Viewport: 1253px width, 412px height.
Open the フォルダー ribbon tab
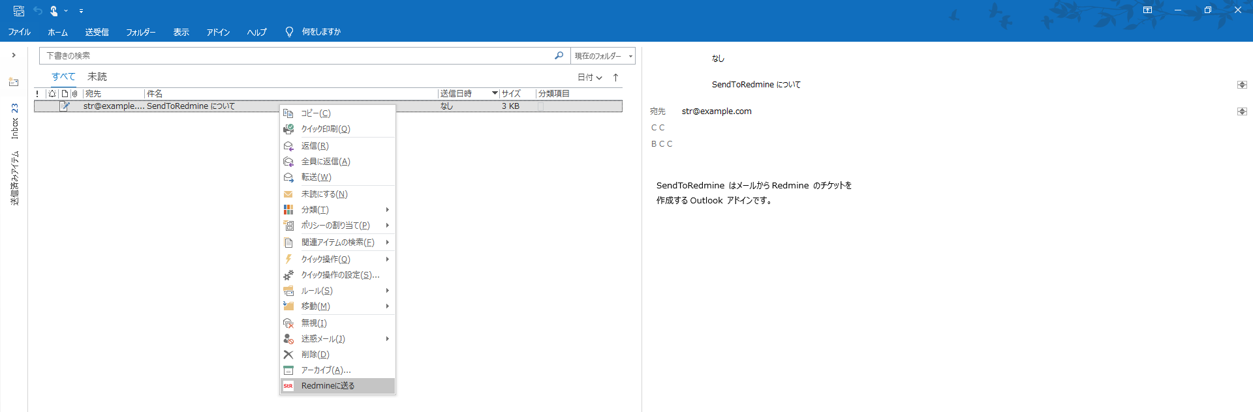141,32
